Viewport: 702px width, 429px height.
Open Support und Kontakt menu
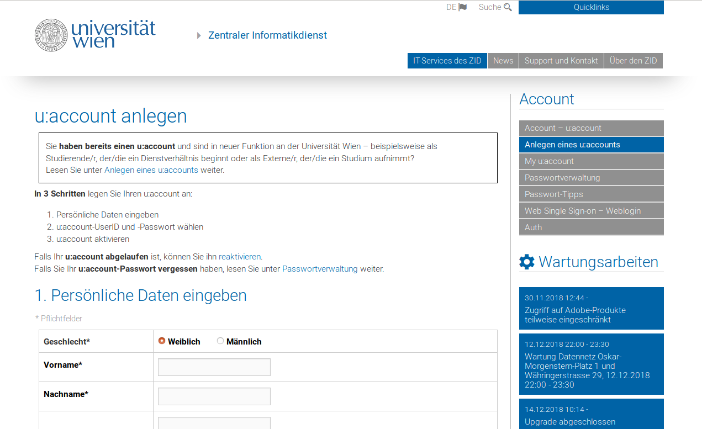coord(561,61)
